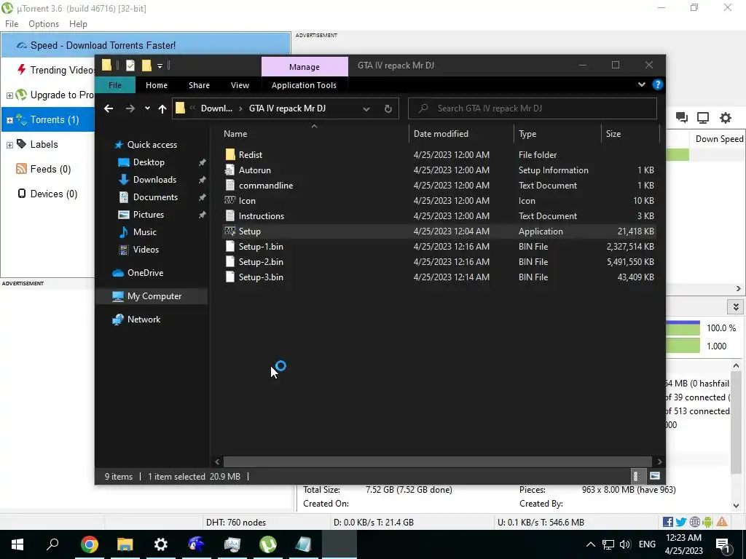Screen dimensions: 746x559
Task: Click properties icon in quick access toolbar
Action: click(x=130, y=66)
